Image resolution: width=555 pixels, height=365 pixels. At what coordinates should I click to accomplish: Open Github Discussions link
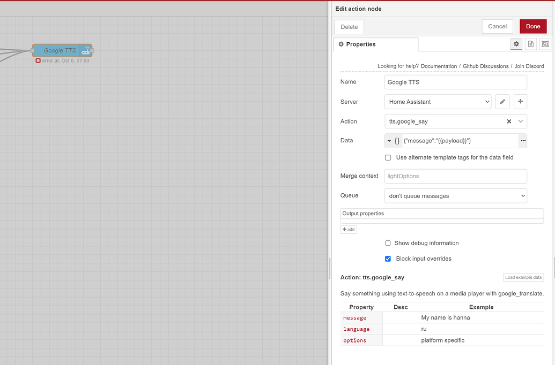[x=486, y=66]
